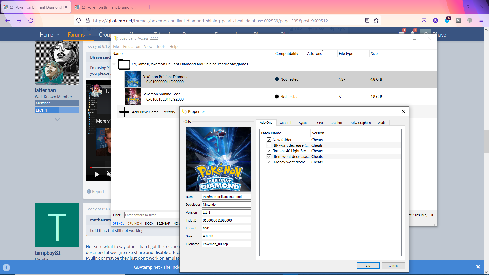Toggle the BP wont decrease cheat

coord(269,145)
